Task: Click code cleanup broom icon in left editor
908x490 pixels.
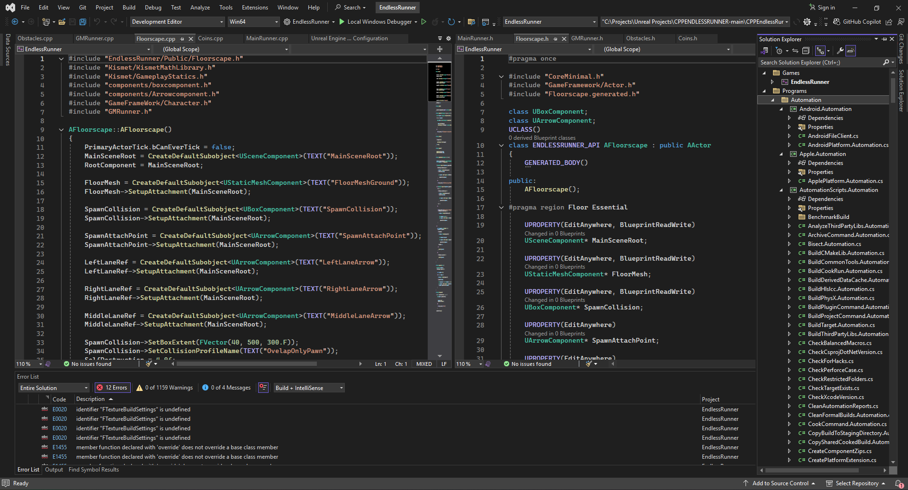Action: point(149,364)
